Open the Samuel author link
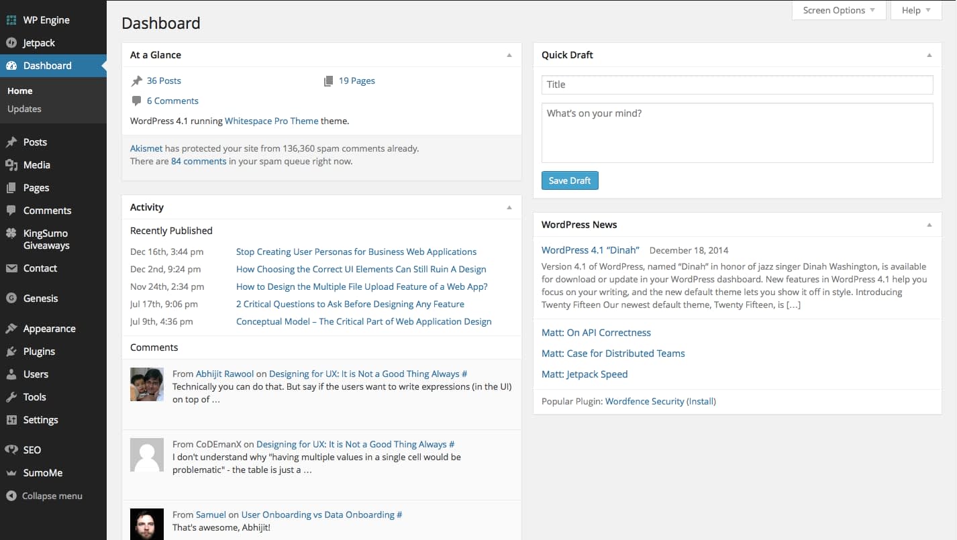The image size is (957, 540). (211, 515)
